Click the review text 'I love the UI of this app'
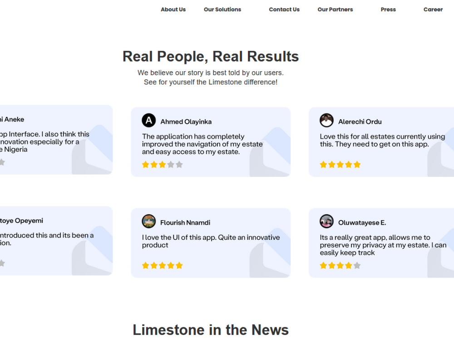454x340 pixels. coord(211,241)
